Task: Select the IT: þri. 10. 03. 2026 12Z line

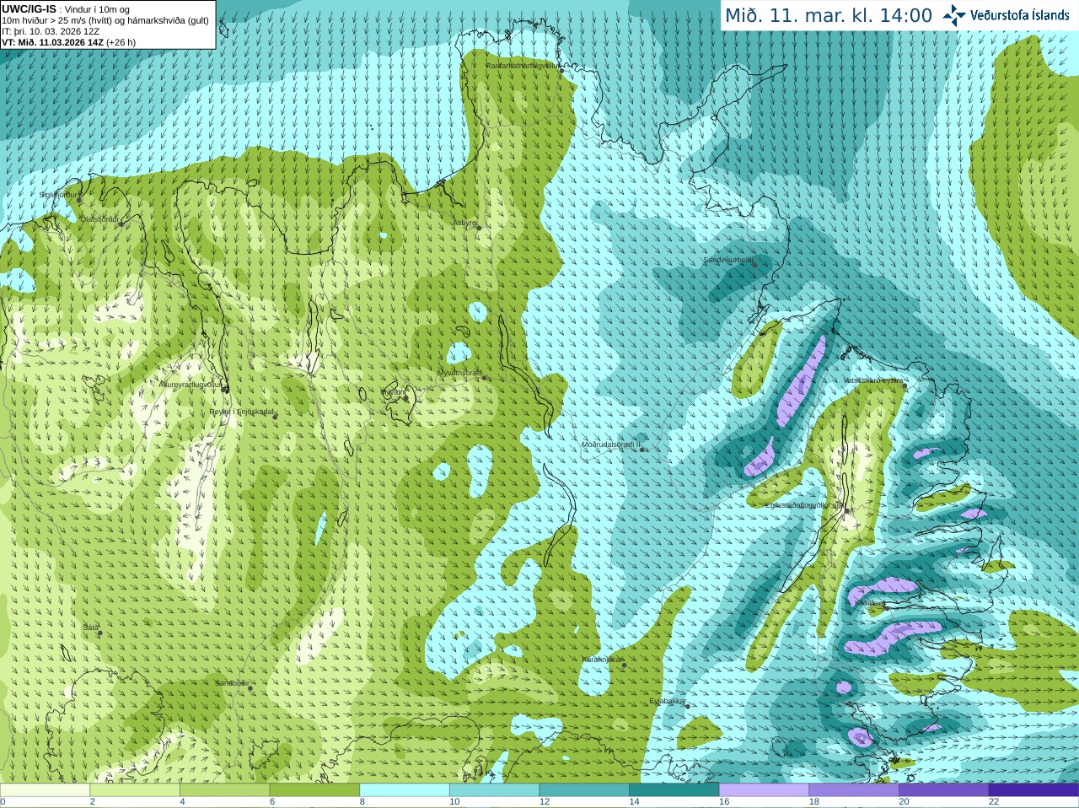Action: coord(51,31)
